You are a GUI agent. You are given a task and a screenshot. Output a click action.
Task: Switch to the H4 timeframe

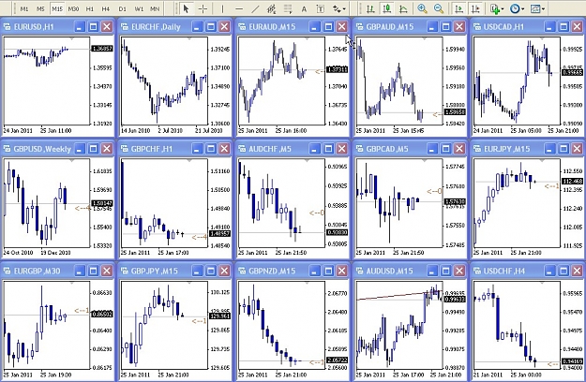click(x=106, y=8)
